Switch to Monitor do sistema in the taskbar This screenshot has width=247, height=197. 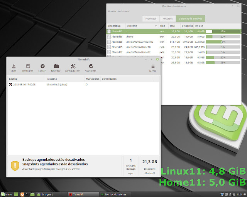115,194
